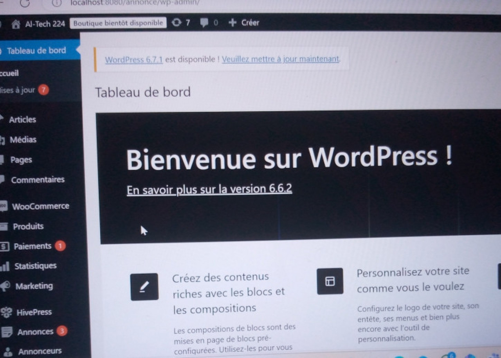Open Pages in the sidebar menu
The height and width of the screenshot is (358, 501).
pyautogui.click(x=21, y=160)
